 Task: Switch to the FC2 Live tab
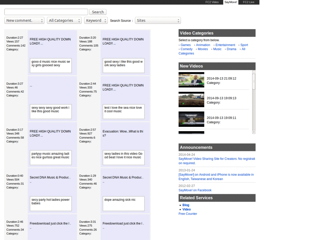coord(249,2)
